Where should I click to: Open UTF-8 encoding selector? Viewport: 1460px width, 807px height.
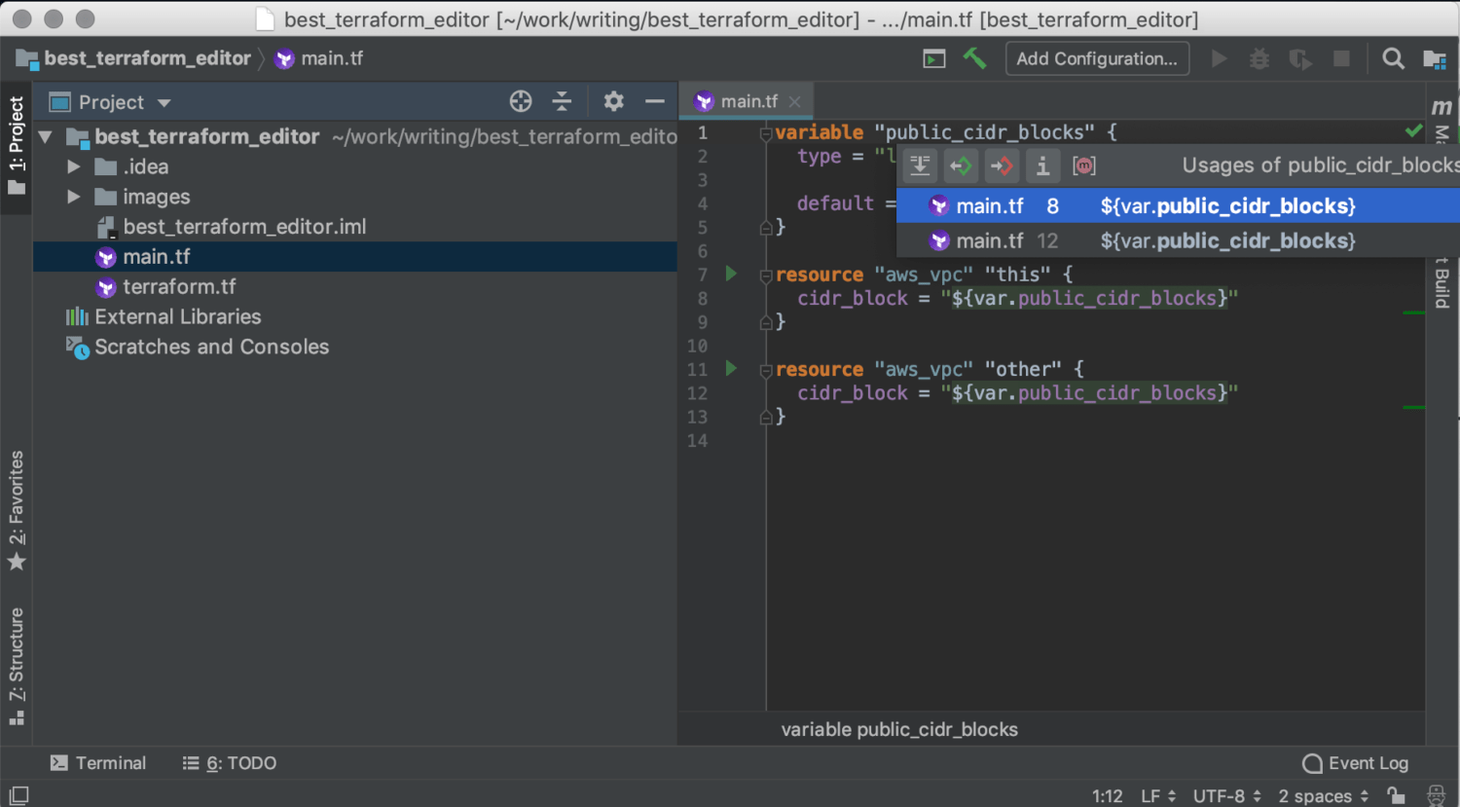(1227, 795)
